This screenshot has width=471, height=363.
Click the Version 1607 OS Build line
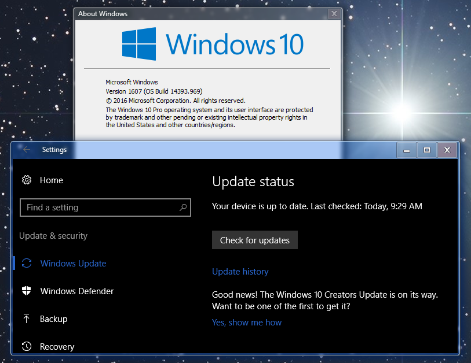154,91
